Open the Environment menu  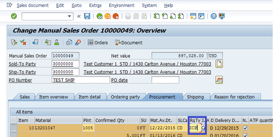tap(122, 6)
